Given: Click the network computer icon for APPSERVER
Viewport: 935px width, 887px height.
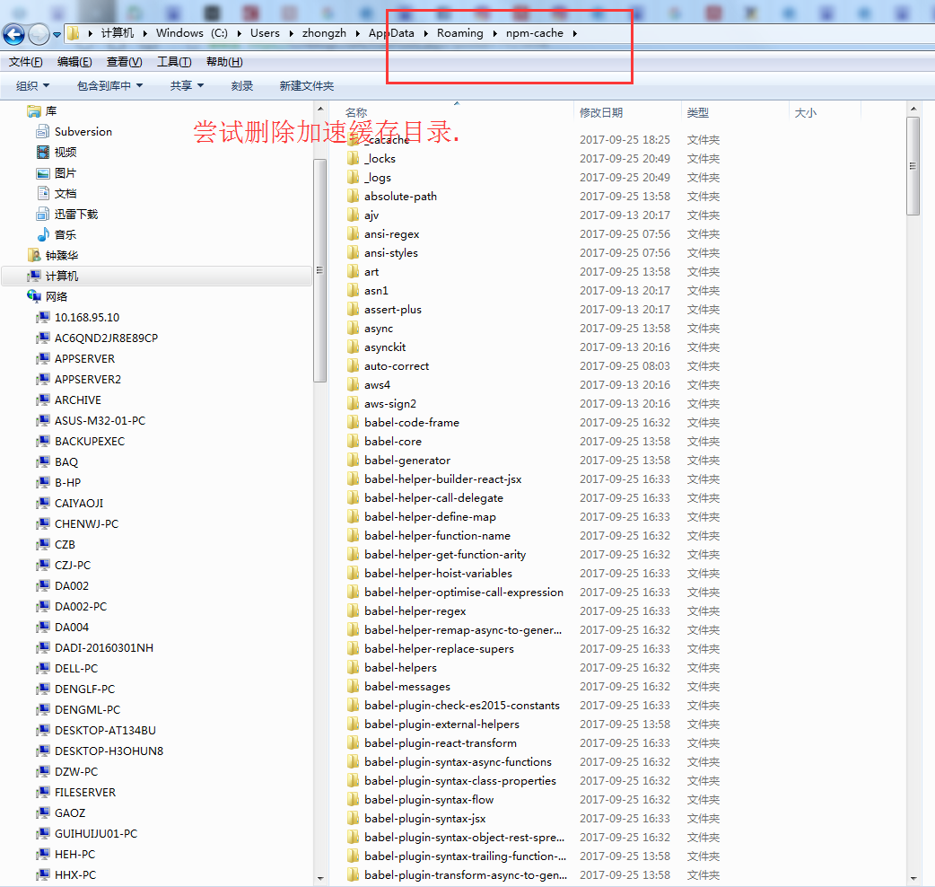Looking at the screenshot, I should [x=42, y=358].
